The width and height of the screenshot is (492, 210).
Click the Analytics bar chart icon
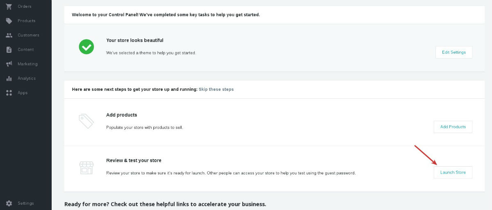click(9, 78)
